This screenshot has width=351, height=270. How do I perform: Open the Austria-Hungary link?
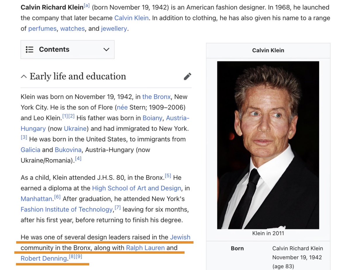point(178,118)
